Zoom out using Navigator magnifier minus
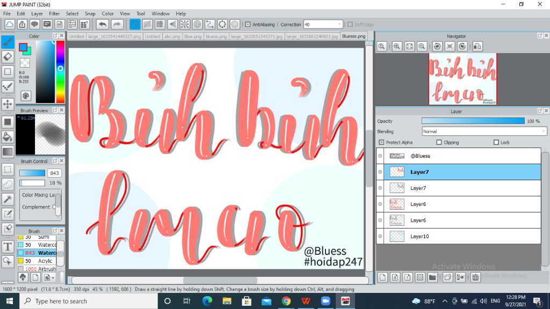The width and height of the screenshot is (550, 309). pos(422,46)
